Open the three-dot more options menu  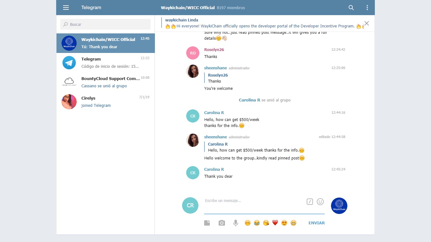(x=367, y=8)
